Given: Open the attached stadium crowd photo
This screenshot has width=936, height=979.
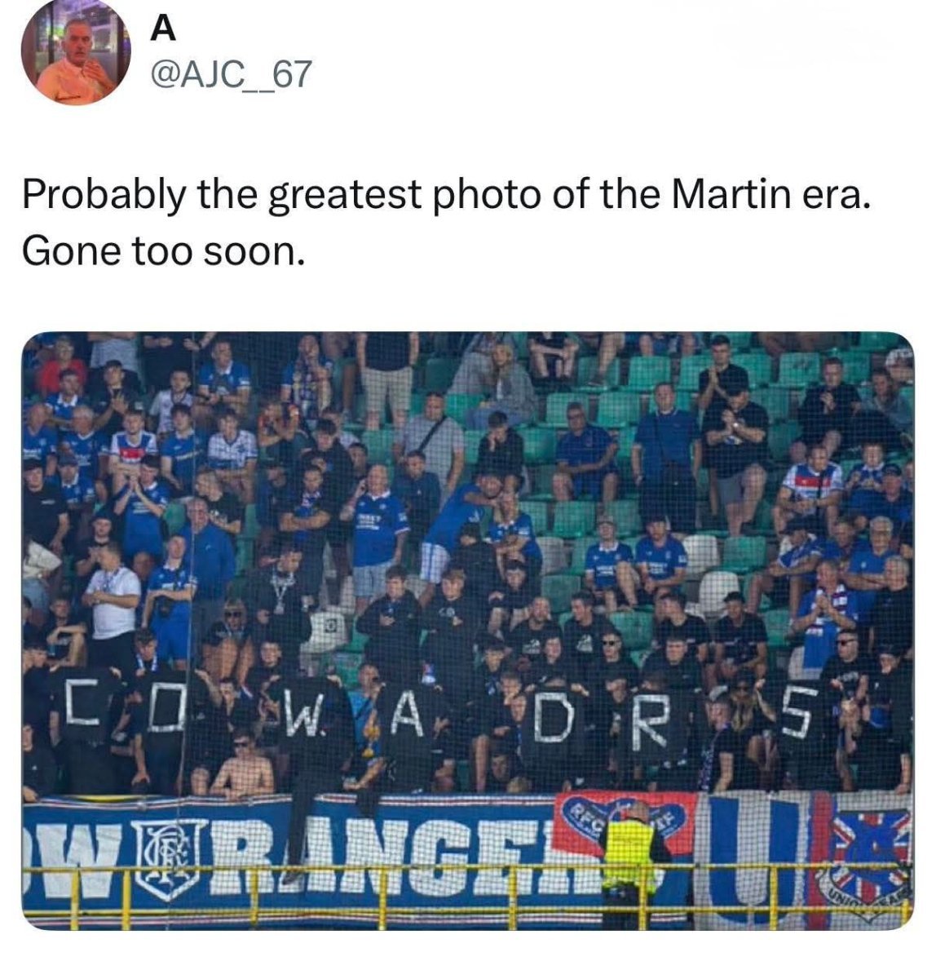Looking at the screenshot, I should pos(468,631).
